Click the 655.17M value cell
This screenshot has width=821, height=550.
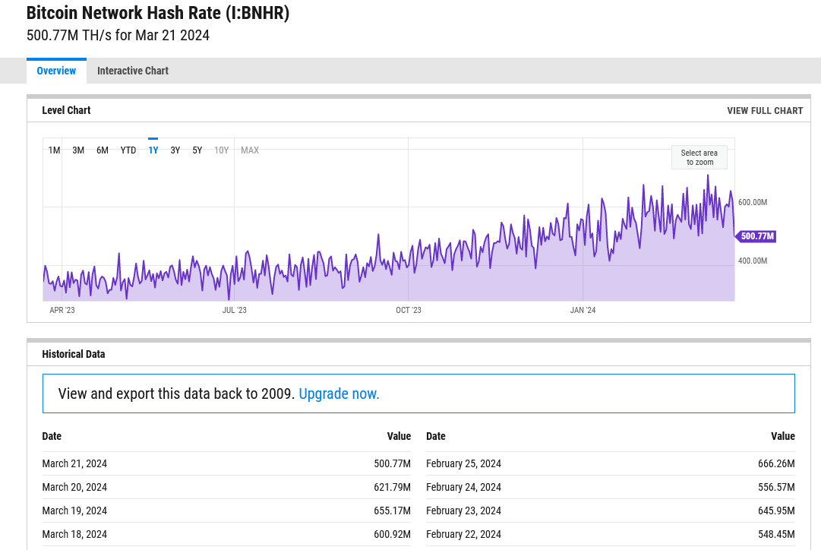[x=392, y=510]
